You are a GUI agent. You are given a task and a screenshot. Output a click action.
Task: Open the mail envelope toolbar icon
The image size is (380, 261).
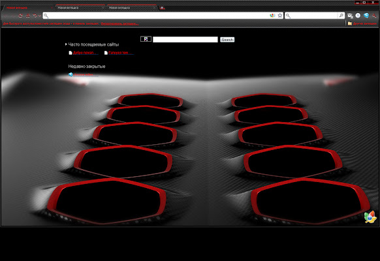pyautogui.click(x=350, y=16)
